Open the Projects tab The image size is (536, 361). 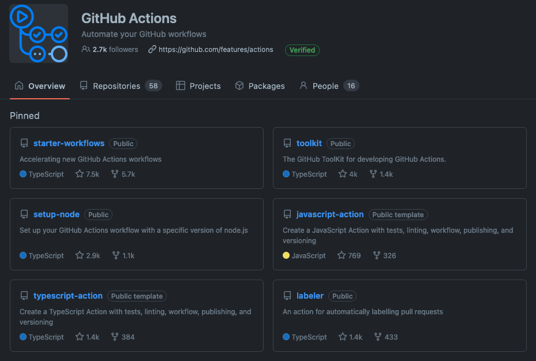[x=198, y=86]
